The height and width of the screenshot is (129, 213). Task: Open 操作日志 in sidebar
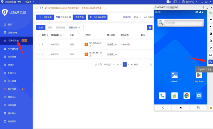click(10, 113)
